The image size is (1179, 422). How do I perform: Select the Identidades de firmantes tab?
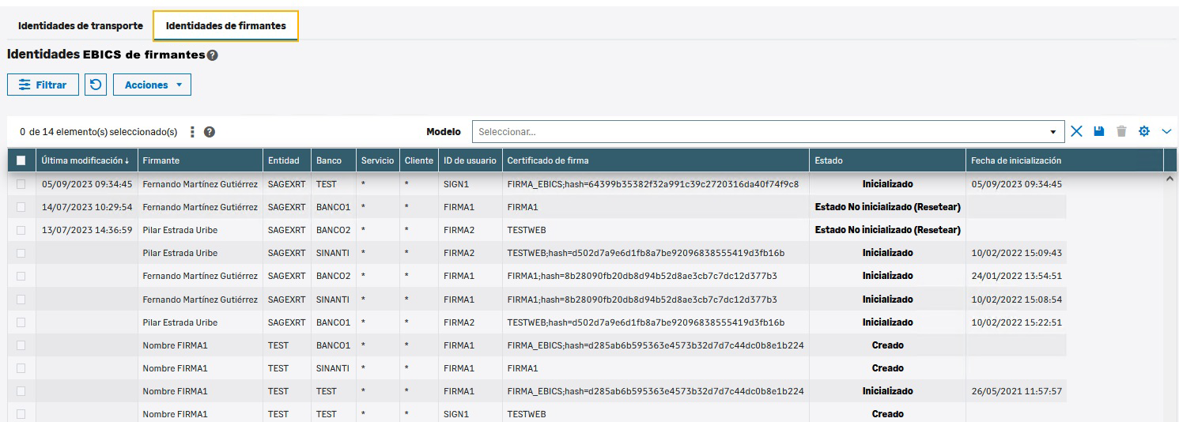coord(225,26)
